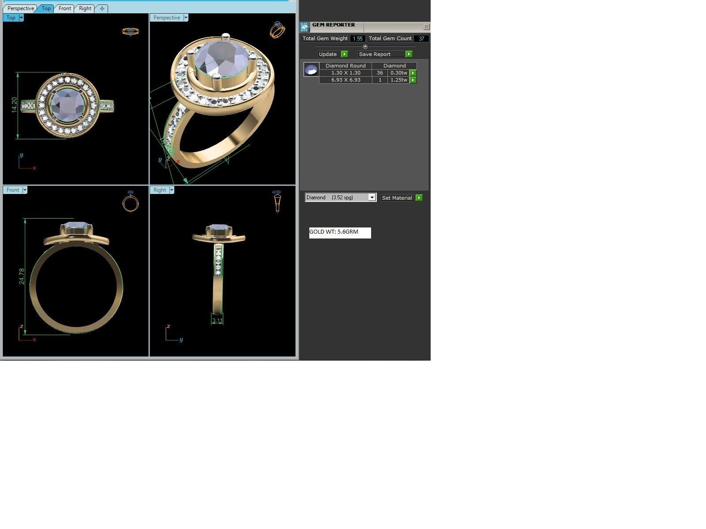Click green arrow on 6.93 X 6.93 row
This screenshot has width=706, height=529.
(x=413, y=80)
